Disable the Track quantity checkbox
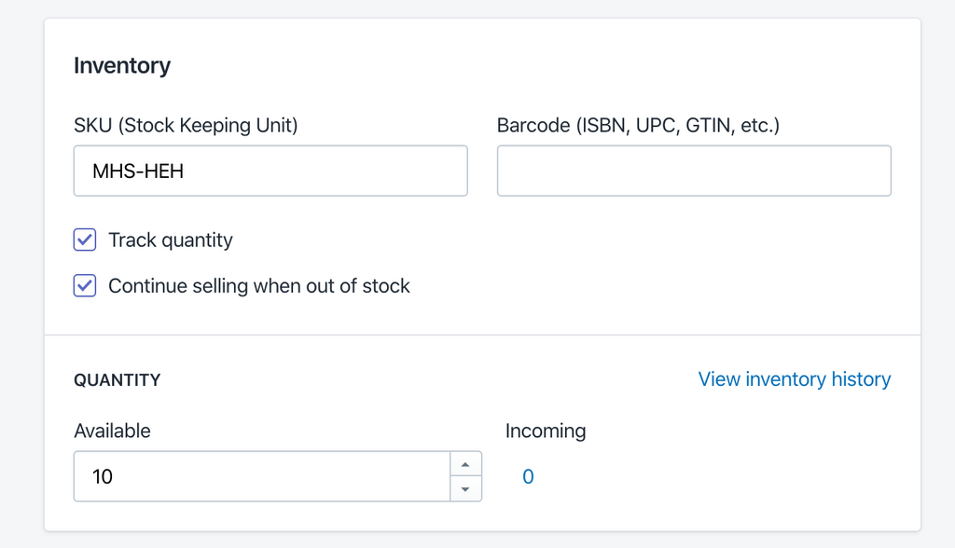 [84, 240]
